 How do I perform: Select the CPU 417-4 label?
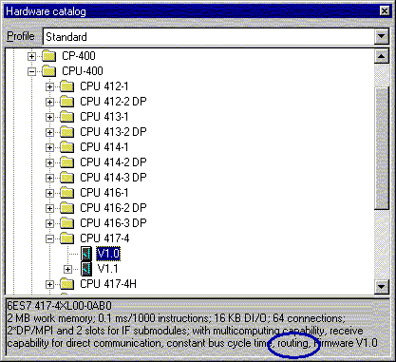[x=104, y=238]
